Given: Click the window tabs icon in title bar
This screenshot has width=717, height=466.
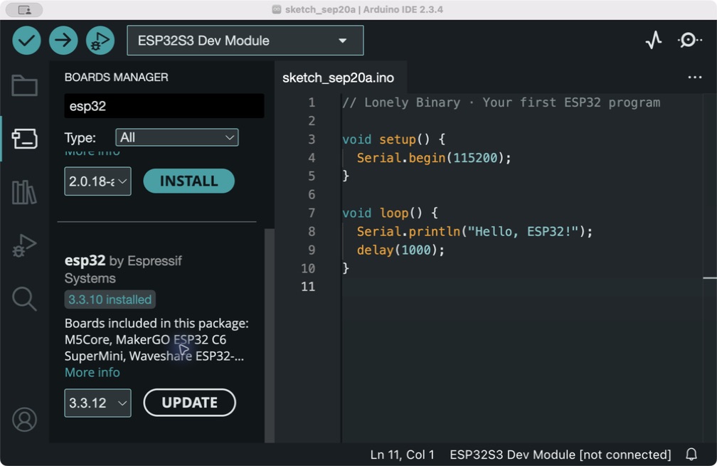Looking at the screenshot, I should click(25, 9).
